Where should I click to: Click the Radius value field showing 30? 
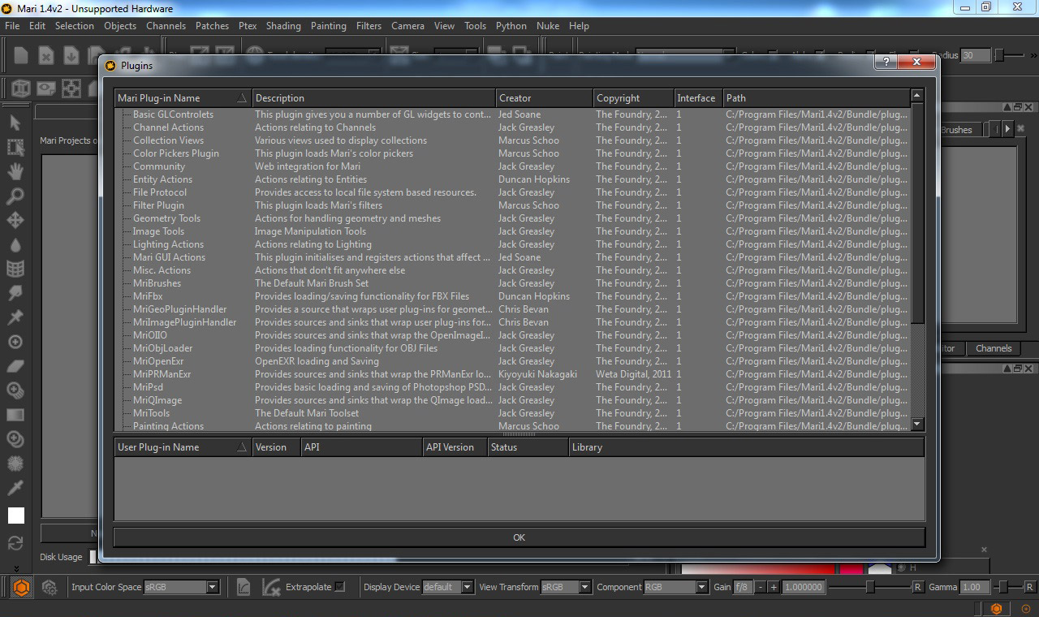click(975, 56)
